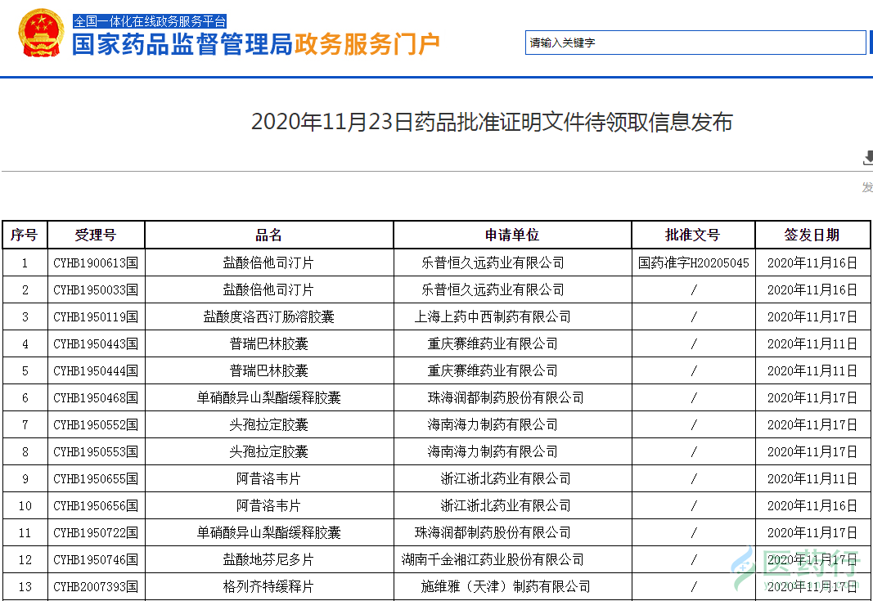This screenshot has height=601, width=873.
Task: Select cell CYHB1950443国
Action: 96,344
